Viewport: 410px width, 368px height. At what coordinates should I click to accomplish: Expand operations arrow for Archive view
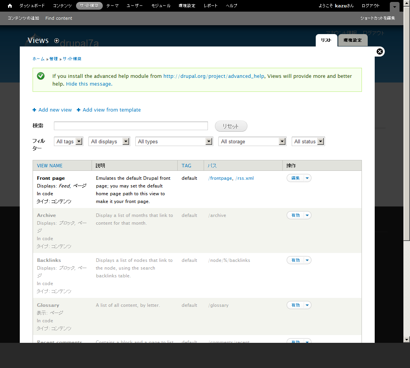(x=307, y=215)
